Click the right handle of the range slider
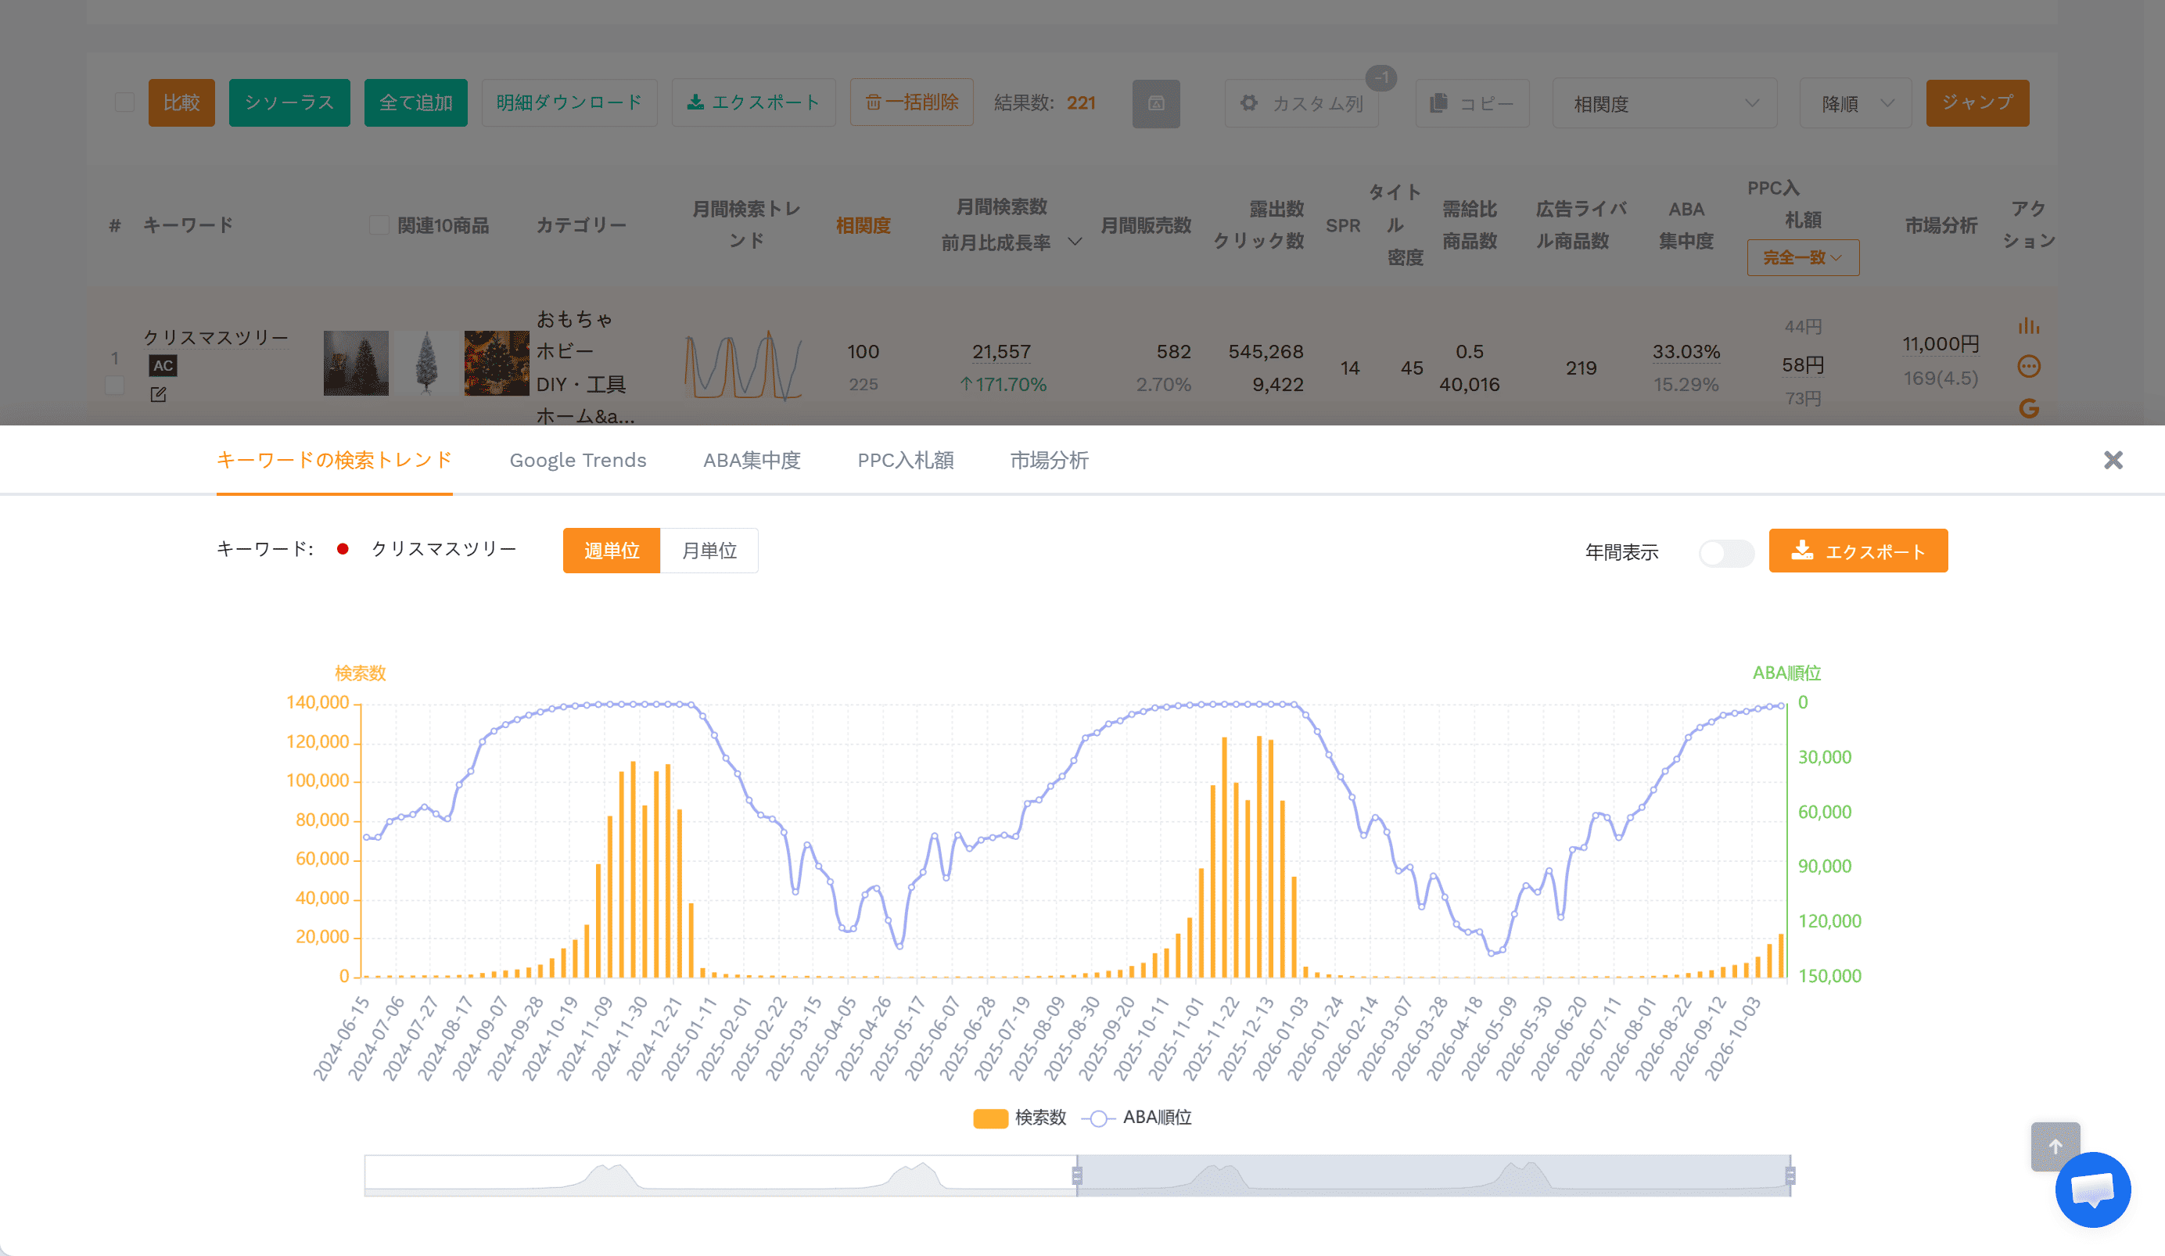2165x1256 pixels. tap(1790, 1175)
